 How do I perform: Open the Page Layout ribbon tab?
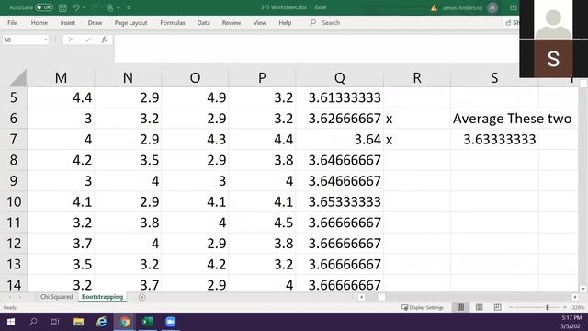click(130, 23)
